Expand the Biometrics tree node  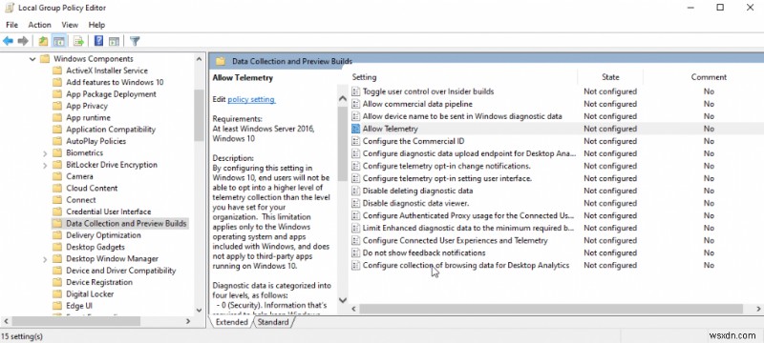45,153
